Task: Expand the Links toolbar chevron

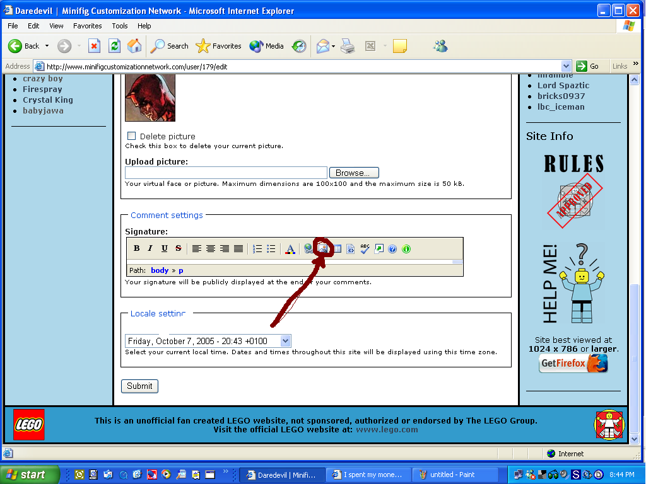Action: [636, 64]
